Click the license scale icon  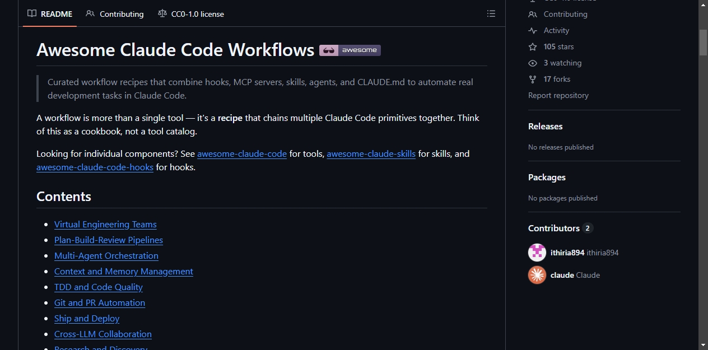(x=162, y=14)
